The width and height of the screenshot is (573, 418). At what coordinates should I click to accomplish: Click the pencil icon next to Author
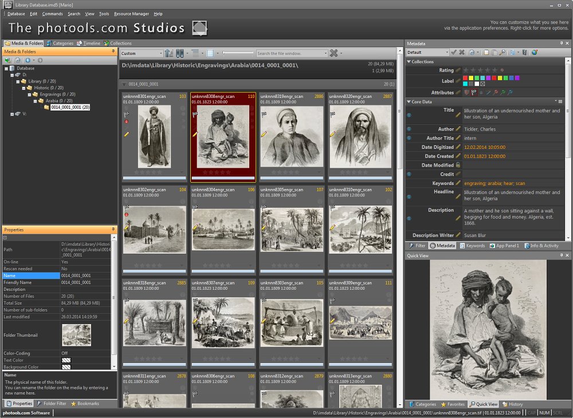458,129
